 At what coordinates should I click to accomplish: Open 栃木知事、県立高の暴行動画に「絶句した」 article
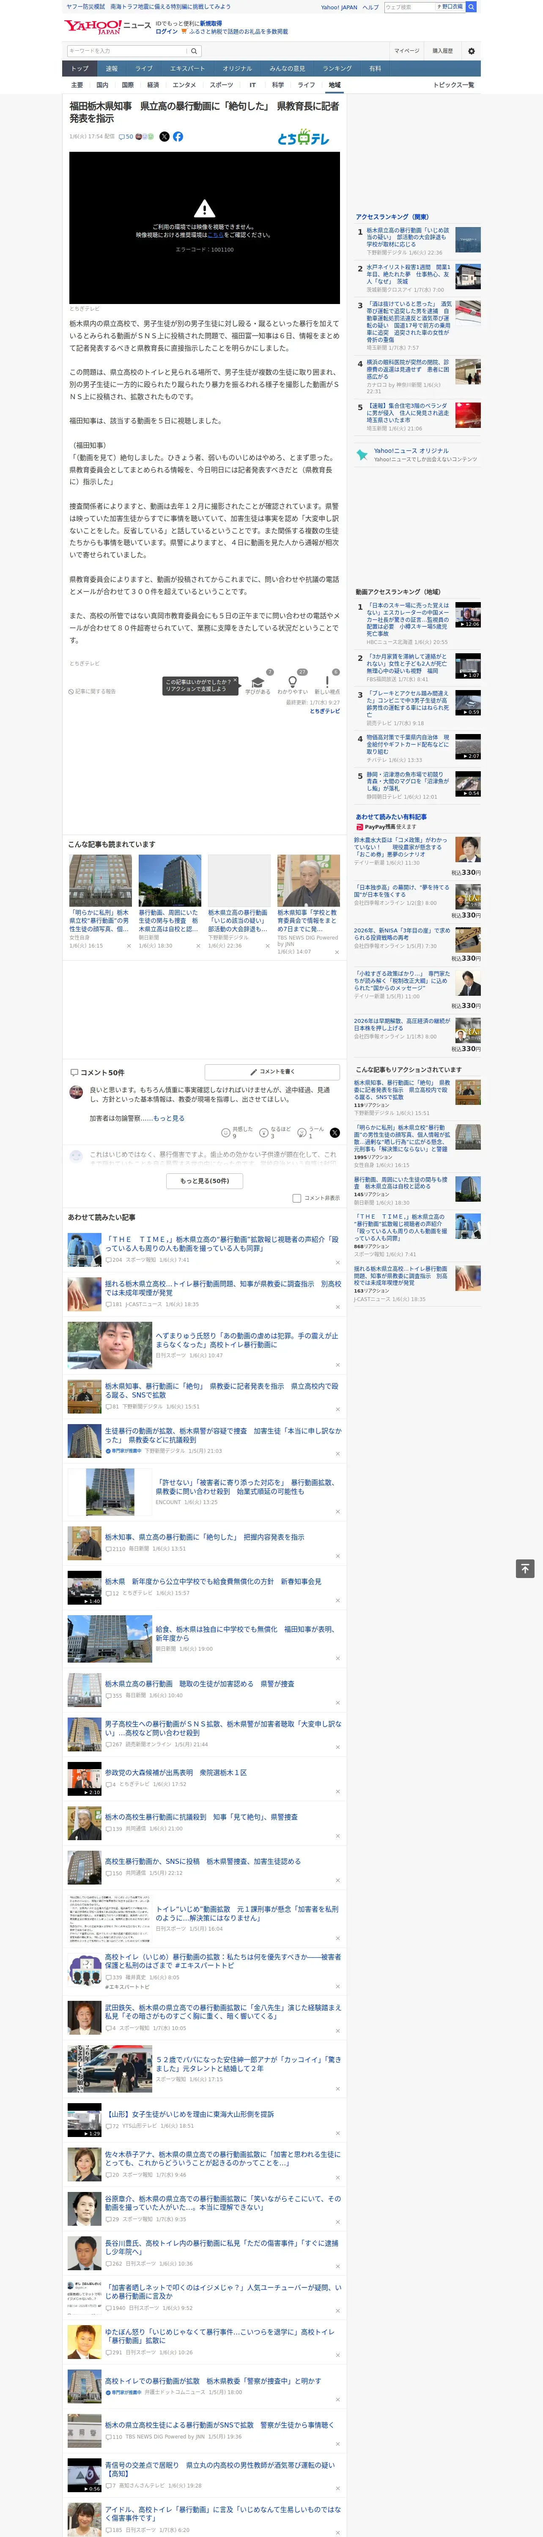pos(205,1537)
